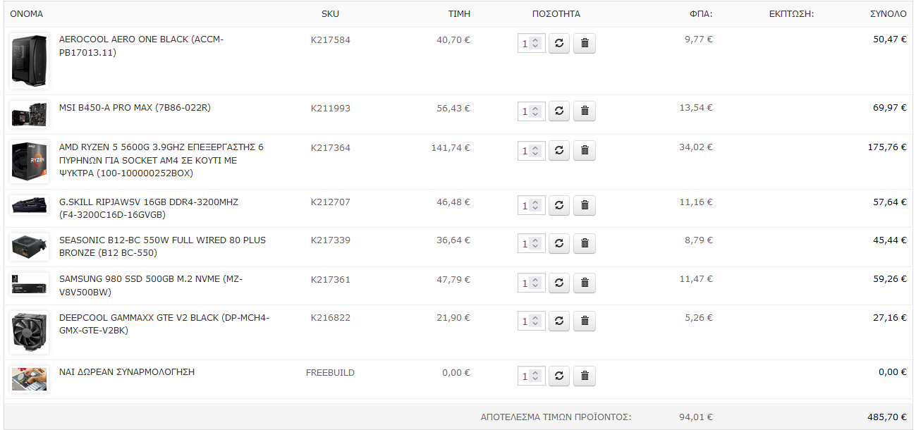
Task: Click the ΠΟΣΟΤΗΤΑ column header
Action: point(556,13)
